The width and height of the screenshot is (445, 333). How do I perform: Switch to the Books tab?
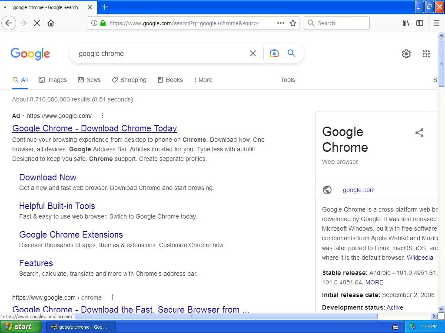click(x=170, y=80)
